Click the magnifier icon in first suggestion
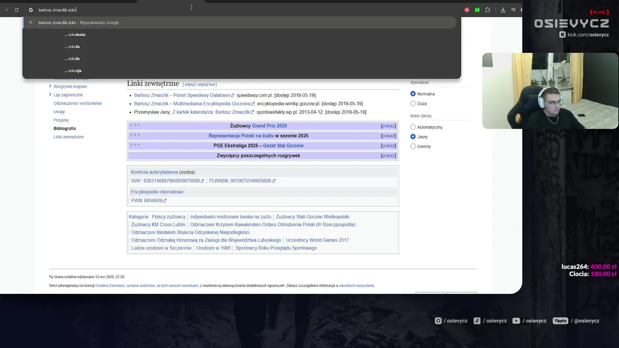Image resolution: width=619 pixels, height=348 pixels. click(31, 23)
